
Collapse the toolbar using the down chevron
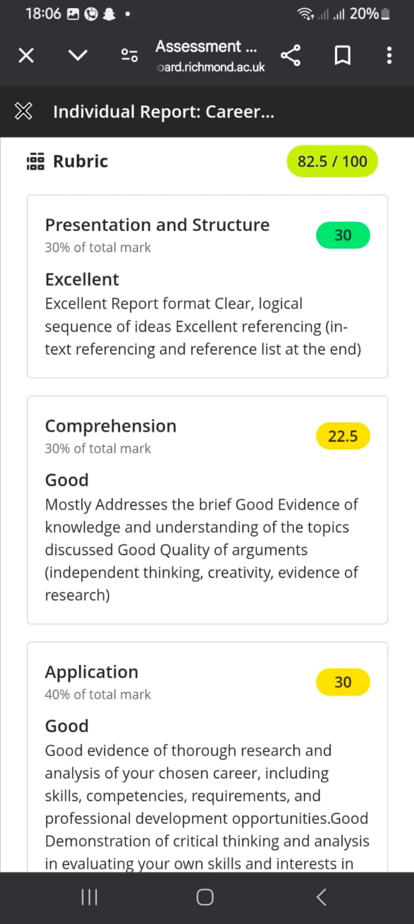point(77,55)
